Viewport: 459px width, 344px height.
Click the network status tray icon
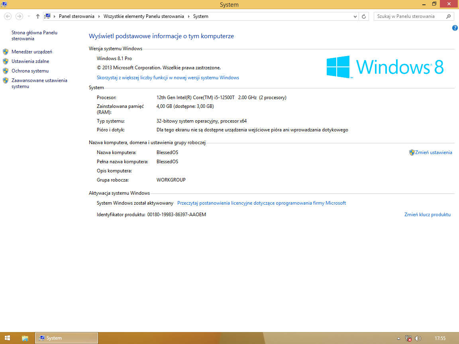408,338
